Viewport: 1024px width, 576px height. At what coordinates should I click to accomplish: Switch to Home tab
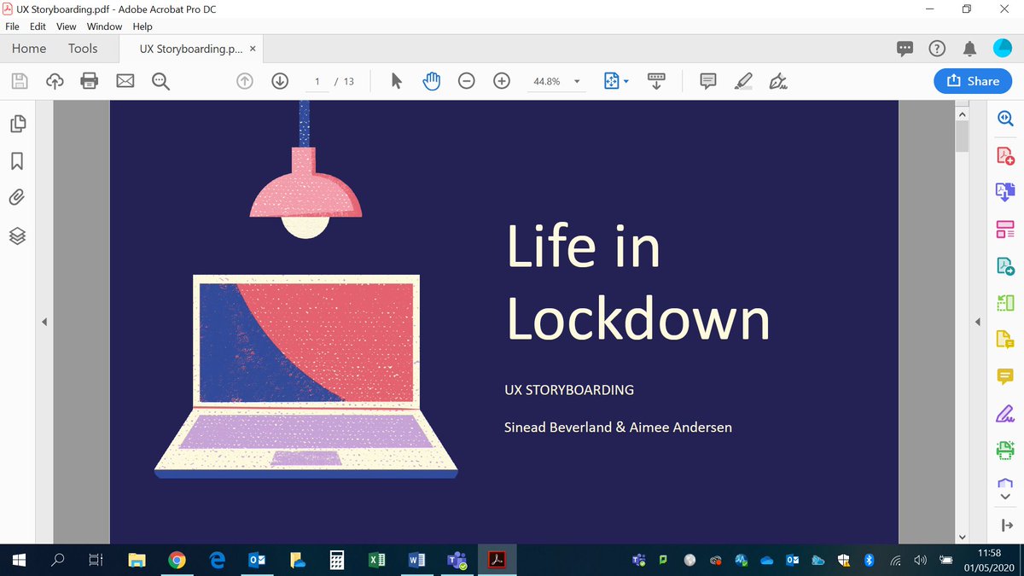[x=29, y=49]
